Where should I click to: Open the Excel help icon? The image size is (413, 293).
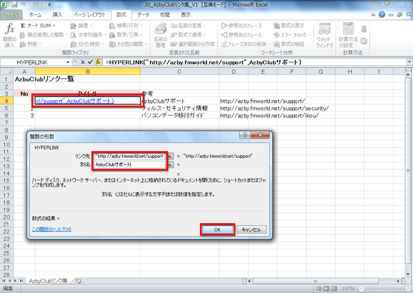click(x=382, y=15)
